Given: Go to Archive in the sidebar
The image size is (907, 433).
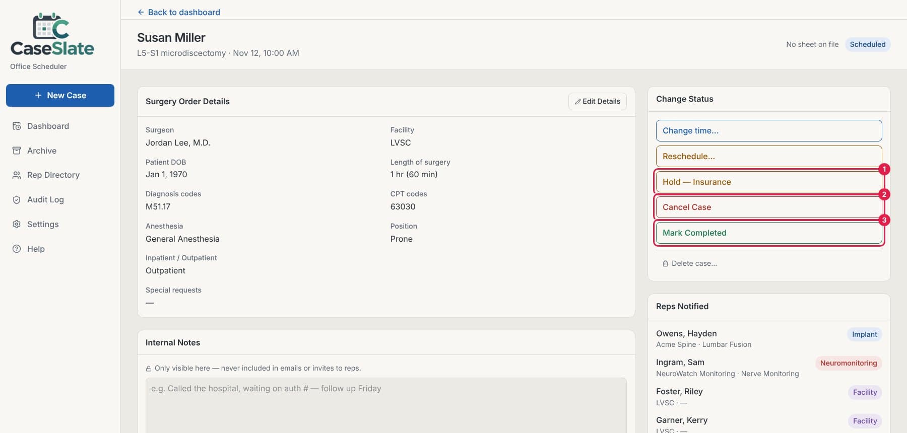Looking at the screenshot, I should tap(60, 151).
